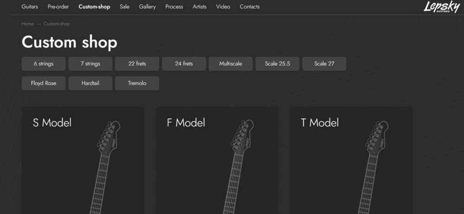Click the Lepsky Guitars logo
This screenshot has height=214, width=464.
(441, 7)
